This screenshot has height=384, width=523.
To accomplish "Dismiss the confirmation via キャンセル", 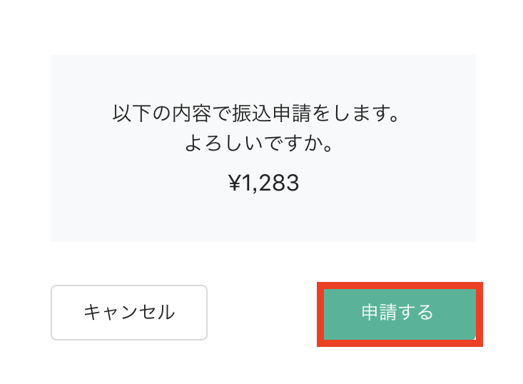I will 129,313.
